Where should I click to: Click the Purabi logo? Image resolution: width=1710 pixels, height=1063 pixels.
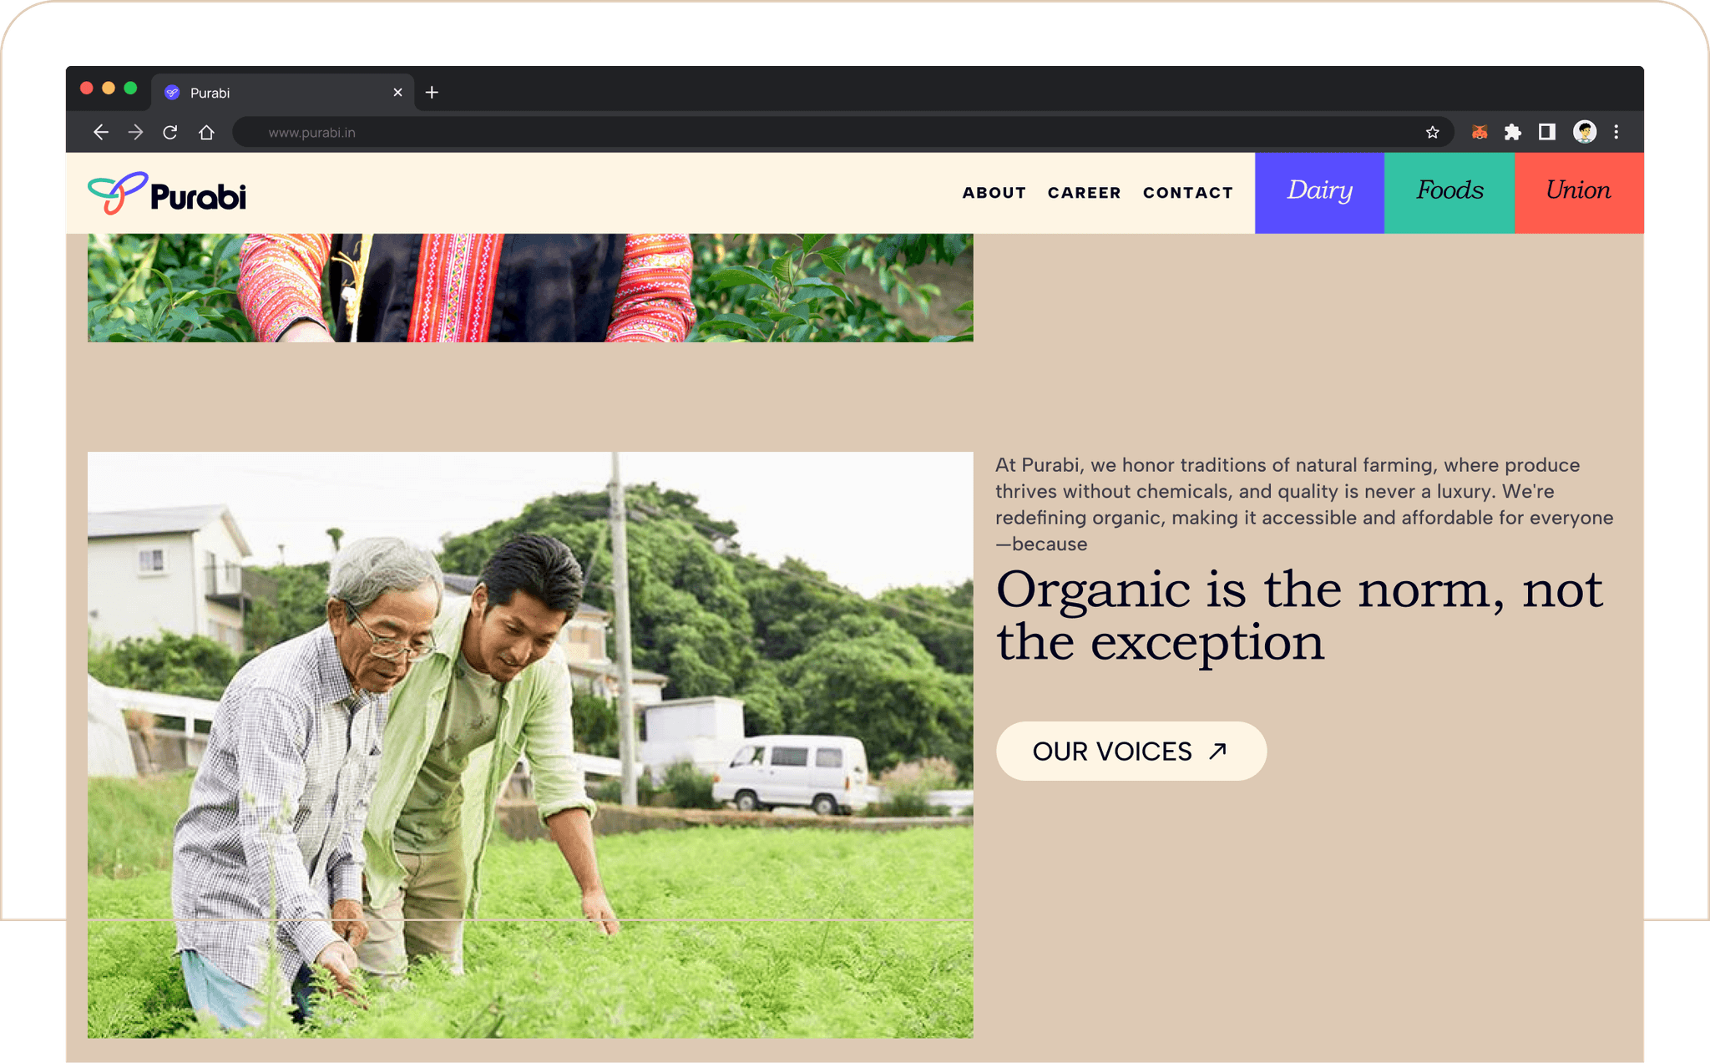[x=167, y=194]
